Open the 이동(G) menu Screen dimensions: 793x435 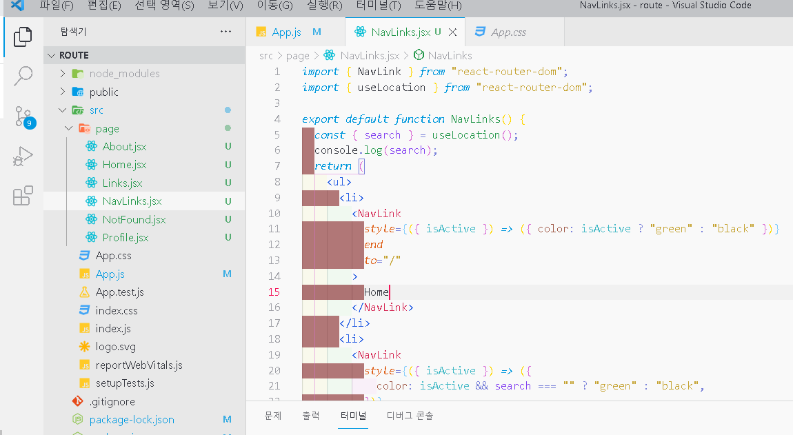point(274,6)
